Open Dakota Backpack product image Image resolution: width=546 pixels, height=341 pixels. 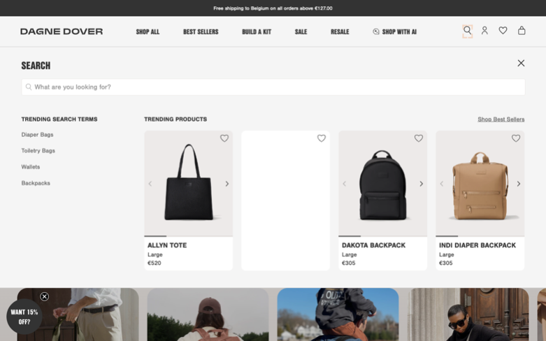pyautogui.click(x=382, y=184)
